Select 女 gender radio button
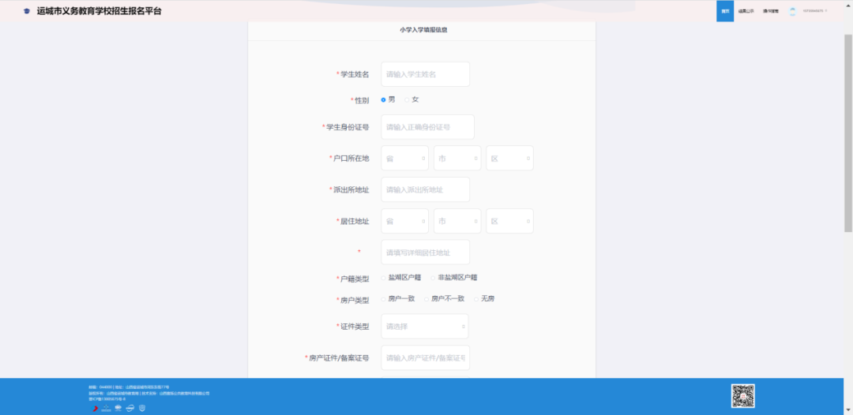Image resolution: width=853 pixels, height=415 pixels. (408, 99)
